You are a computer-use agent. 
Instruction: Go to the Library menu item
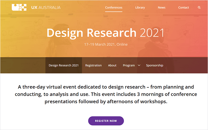point(140,7)
